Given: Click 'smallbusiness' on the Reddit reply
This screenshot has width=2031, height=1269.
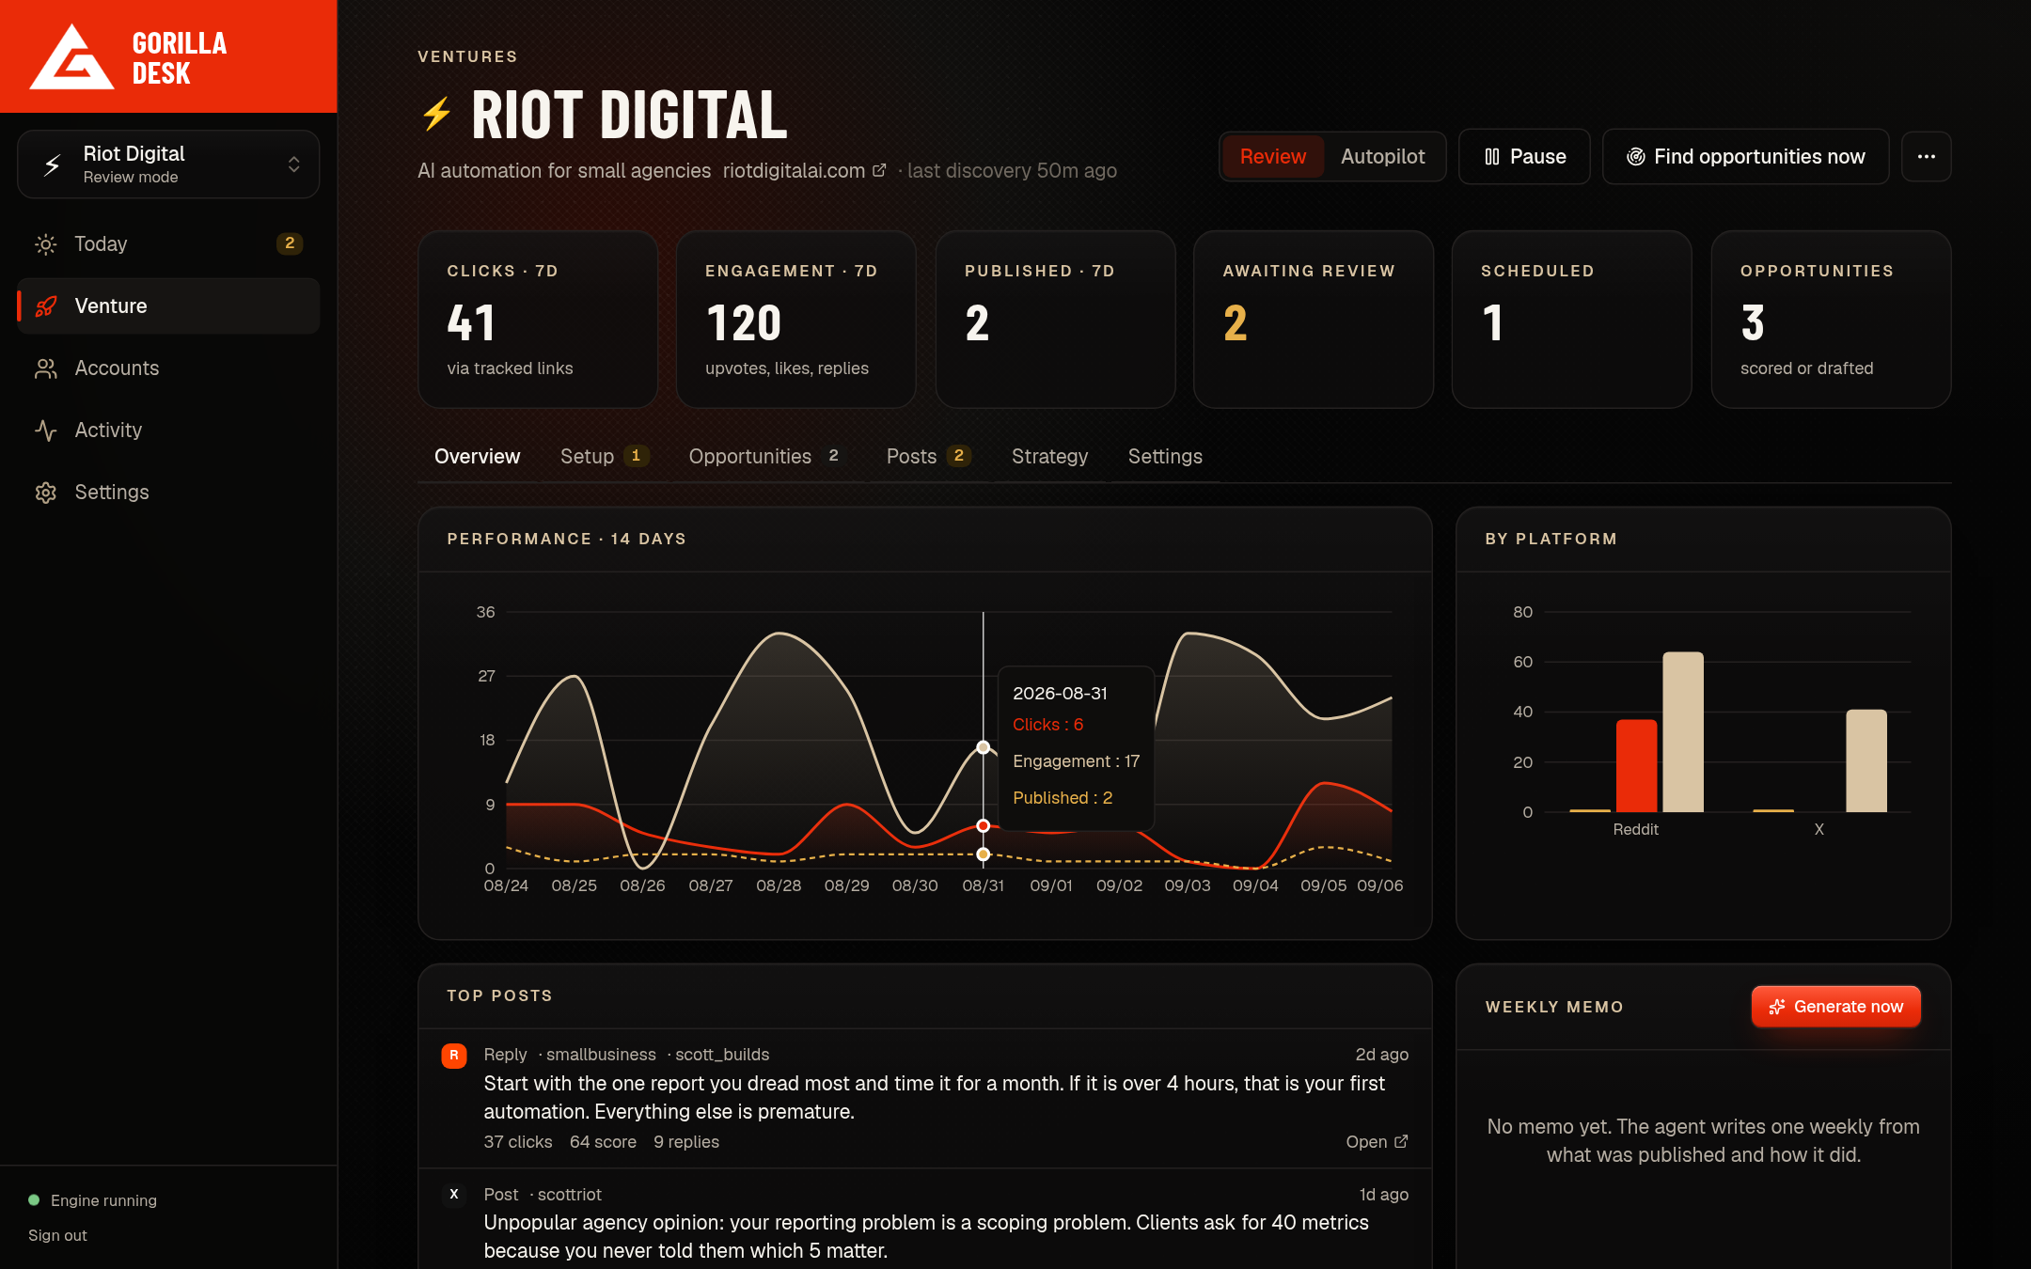Looking at the screenshot, I should coord(601,1055).
